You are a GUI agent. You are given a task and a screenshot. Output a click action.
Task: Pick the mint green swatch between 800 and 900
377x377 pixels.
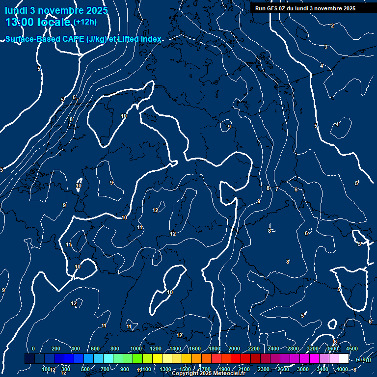pyautogui.click(x=118, y=358)
